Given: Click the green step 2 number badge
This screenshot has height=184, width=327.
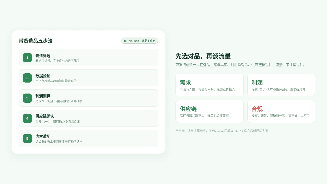Looking at the screenshot, I should click(x=27, y=78).
